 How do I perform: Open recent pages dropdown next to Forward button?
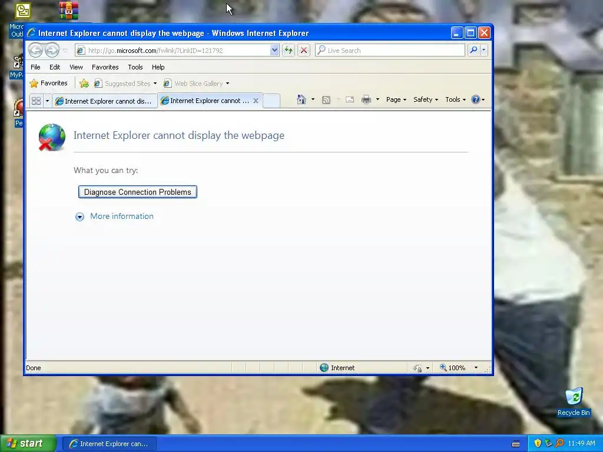65,51
